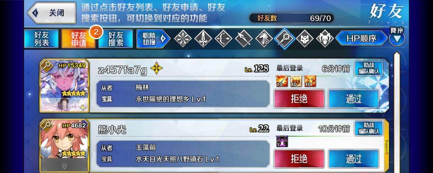
Task: Open the 好友搜索 tab
Action: pyautogui.click(x=116, y=38)
